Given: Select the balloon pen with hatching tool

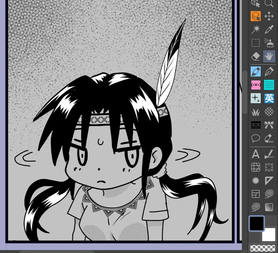Looking at the screenshot, I should [269, 138].
